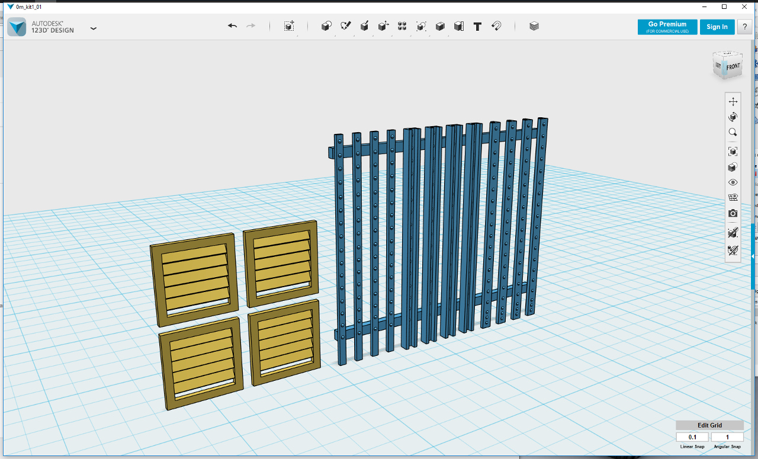Open the Sketch tools menu
758x459 pixels.
click(345, 26)
